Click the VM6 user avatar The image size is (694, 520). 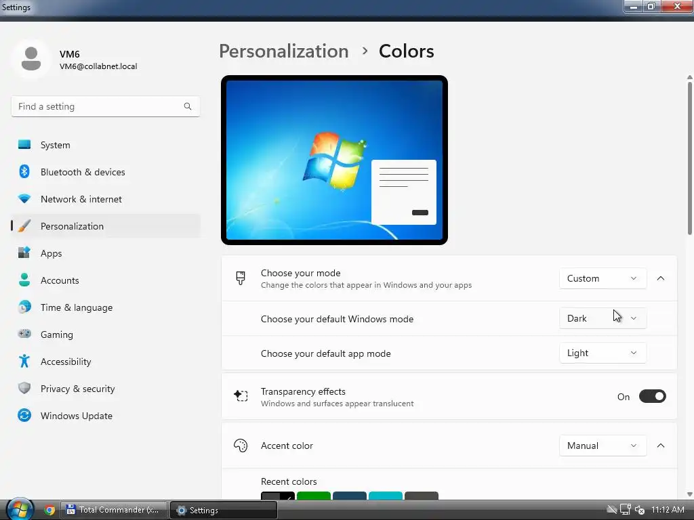pos(31,59)
